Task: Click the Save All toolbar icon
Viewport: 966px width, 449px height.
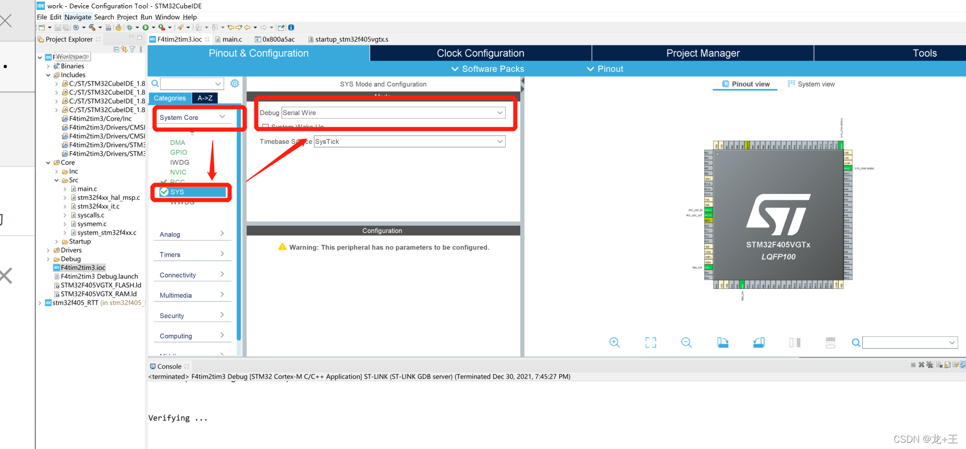Action: coord(66,28)
